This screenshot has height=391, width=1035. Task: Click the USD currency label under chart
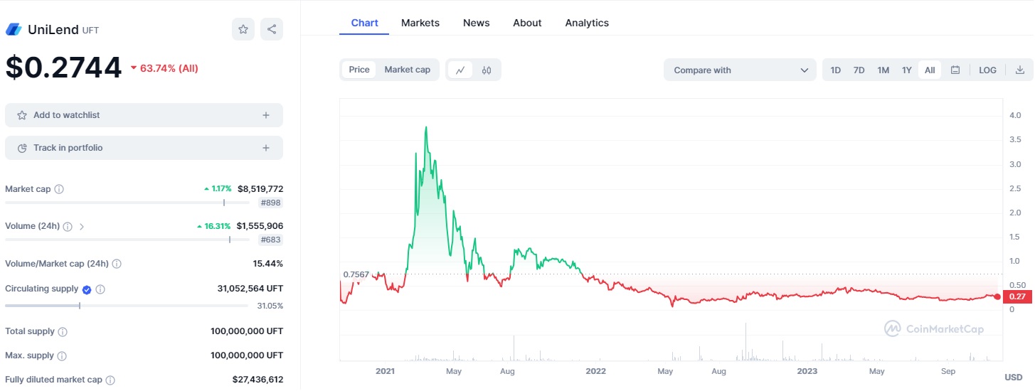point(1014,377)
